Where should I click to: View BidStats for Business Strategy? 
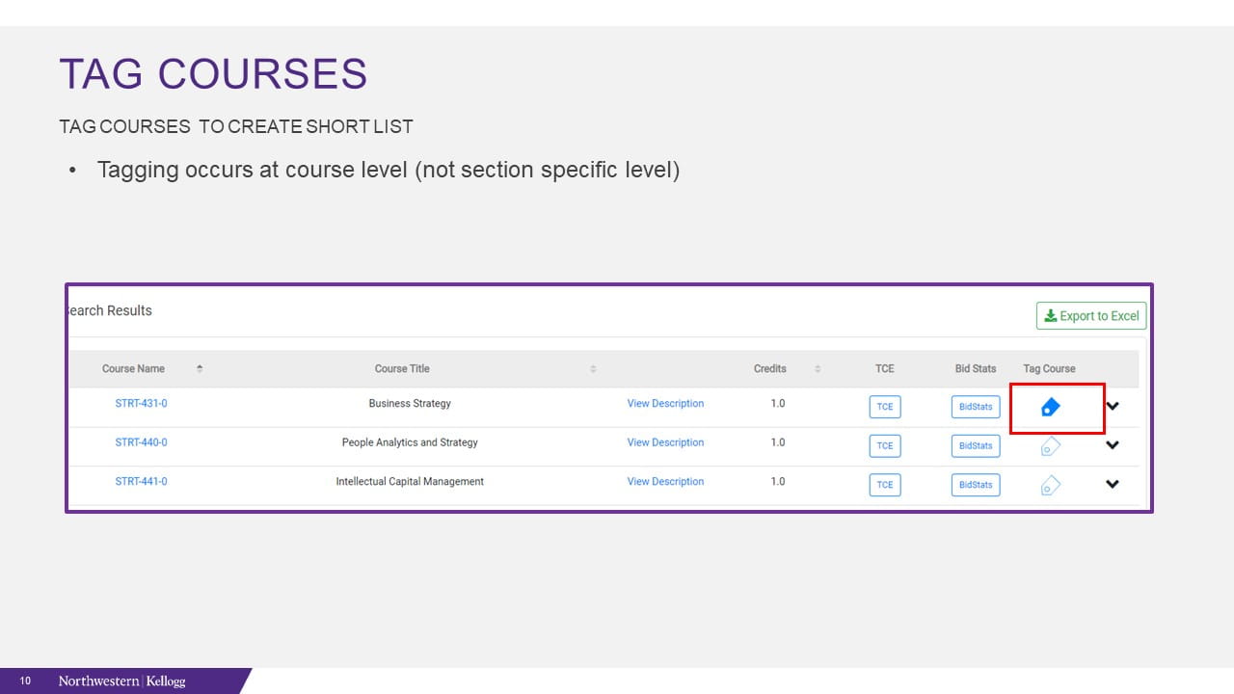[976, 407]
